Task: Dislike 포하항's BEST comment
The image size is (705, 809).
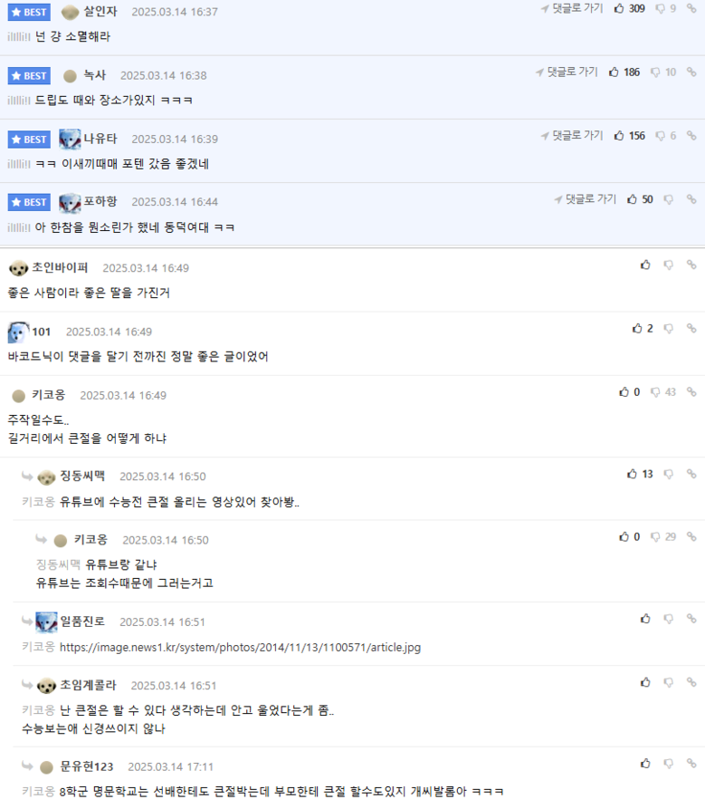Action: click(x=669, y=199)
